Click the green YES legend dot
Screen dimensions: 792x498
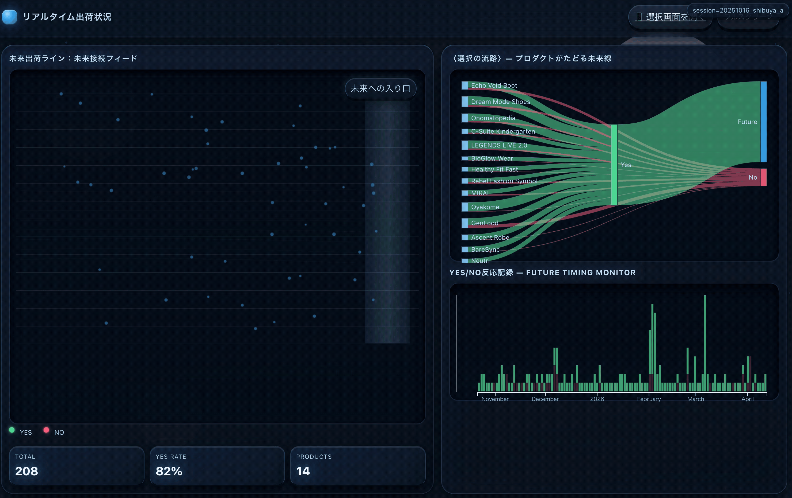coord(12,430)
